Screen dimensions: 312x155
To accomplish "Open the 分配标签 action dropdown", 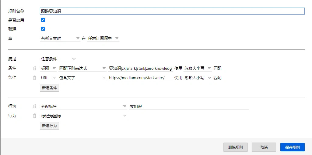I will 84,106.
